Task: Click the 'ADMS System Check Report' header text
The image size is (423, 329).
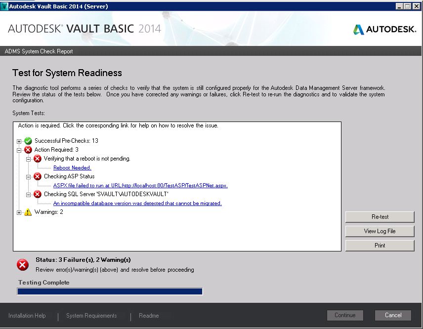Action: (x=39, y=51)
